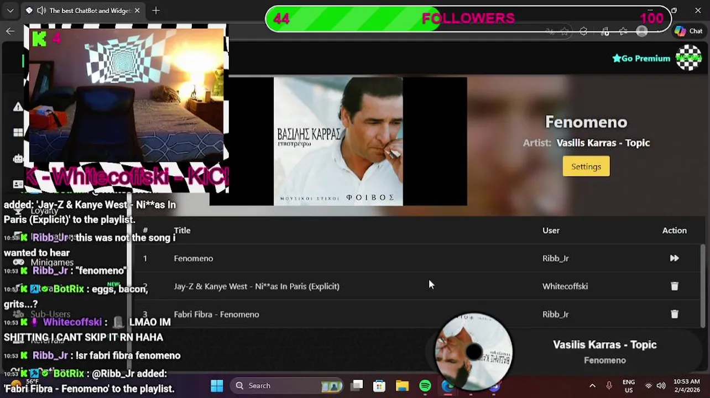Click the Title column header
The width and height of the screenshot is (710, 398).
click(x=182, y=231)
